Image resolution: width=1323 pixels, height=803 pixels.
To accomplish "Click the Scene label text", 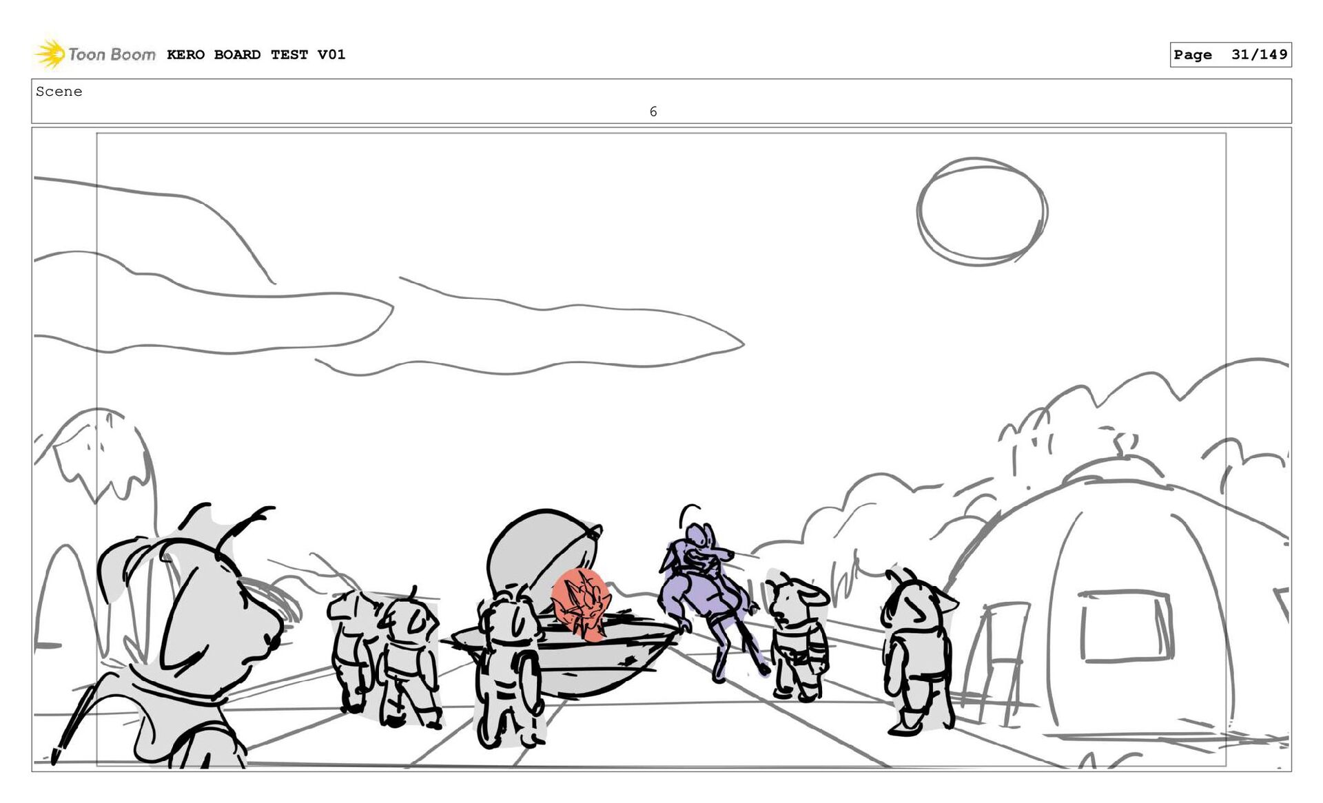I will point(59,92).
